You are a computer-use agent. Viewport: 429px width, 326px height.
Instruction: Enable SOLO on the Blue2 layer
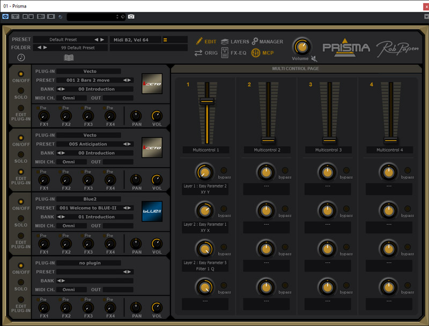21,218
